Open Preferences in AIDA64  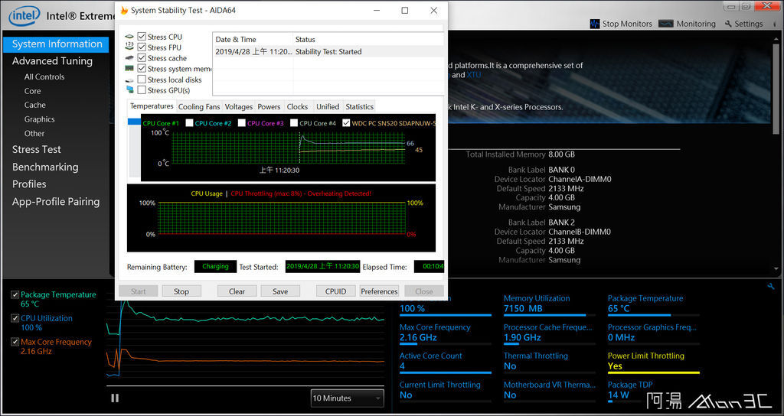[379, 291]
